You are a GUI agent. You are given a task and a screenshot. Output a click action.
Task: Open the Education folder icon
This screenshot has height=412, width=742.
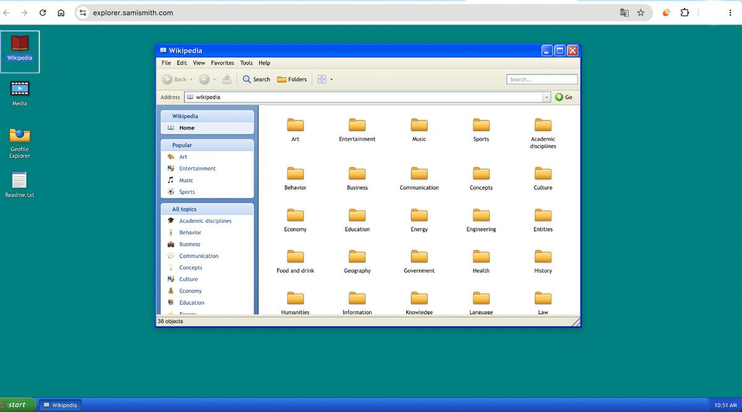click(357, 215)
